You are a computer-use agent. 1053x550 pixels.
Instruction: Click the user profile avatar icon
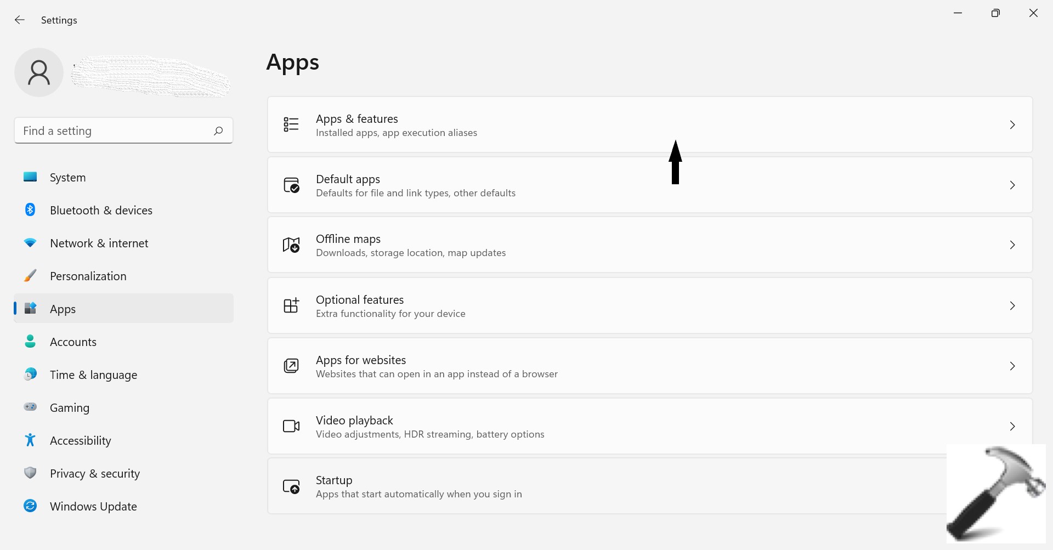coord(39,72)
